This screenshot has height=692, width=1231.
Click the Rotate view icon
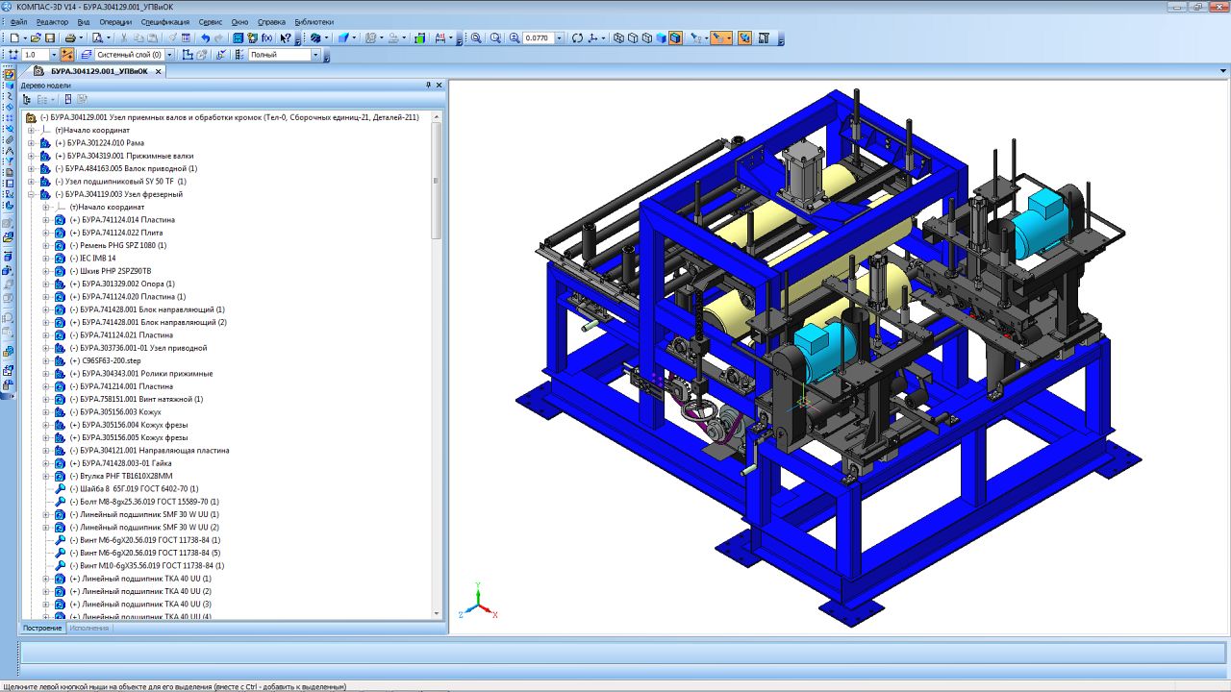pyautogui.click(x=577, y=38)
